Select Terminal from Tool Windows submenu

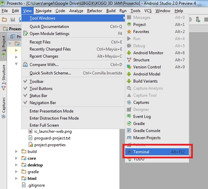(157, 152)
